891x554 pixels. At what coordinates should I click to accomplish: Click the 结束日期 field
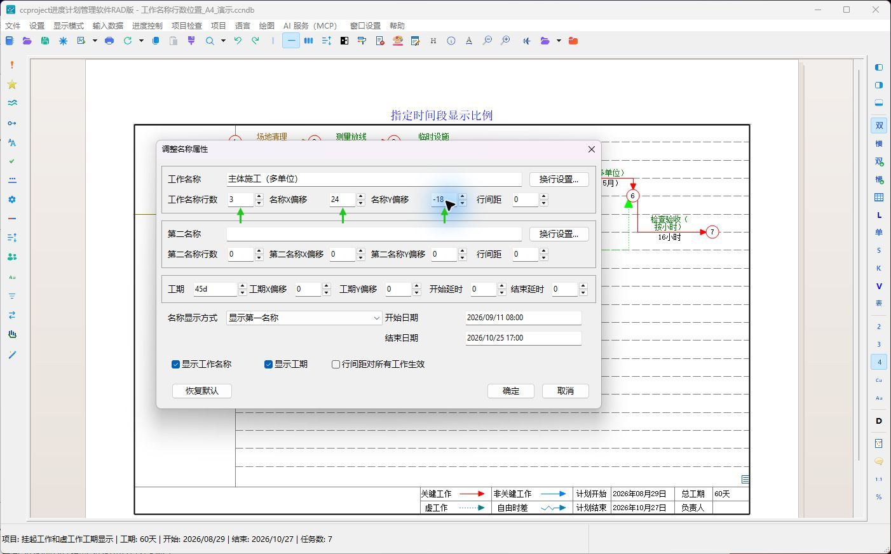(524, 338)
